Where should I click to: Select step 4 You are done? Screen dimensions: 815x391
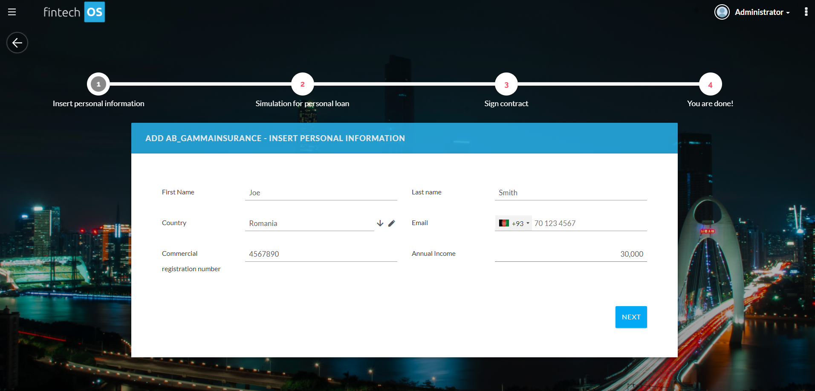tap(710, 84)
